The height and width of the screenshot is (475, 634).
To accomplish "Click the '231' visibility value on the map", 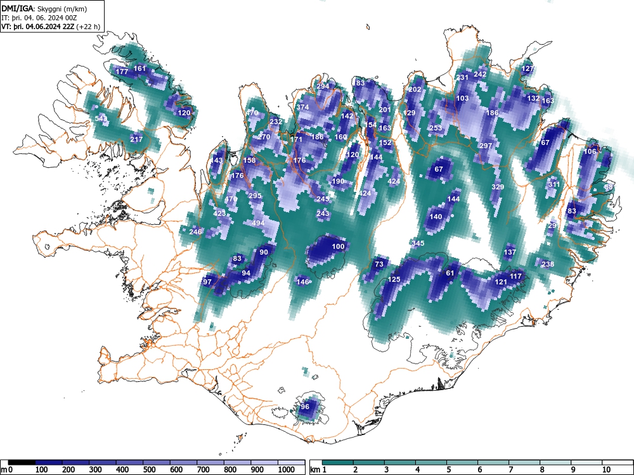I will (462, 77).
